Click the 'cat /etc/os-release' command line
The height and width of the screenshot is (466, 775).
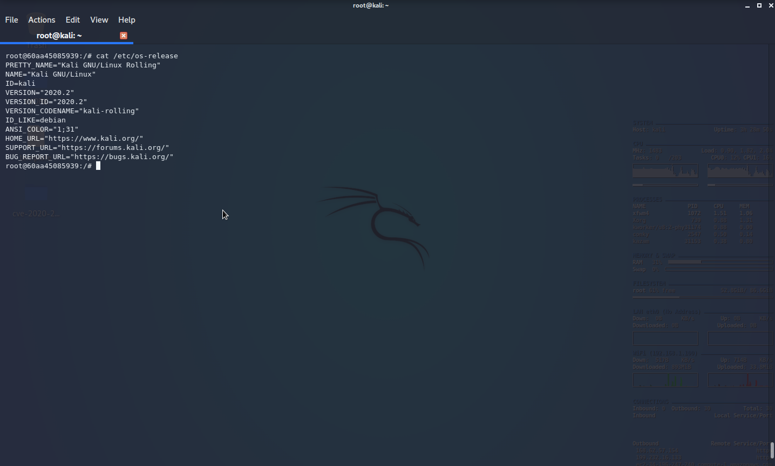(92, 56)
